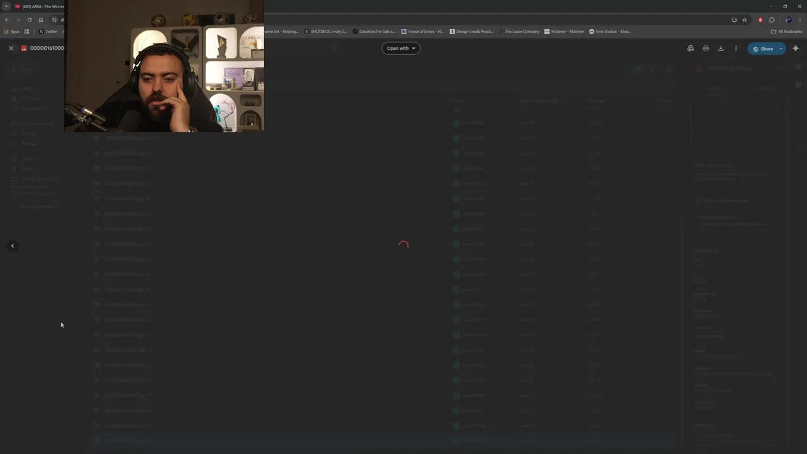Reload the current page

click(30, 20)
